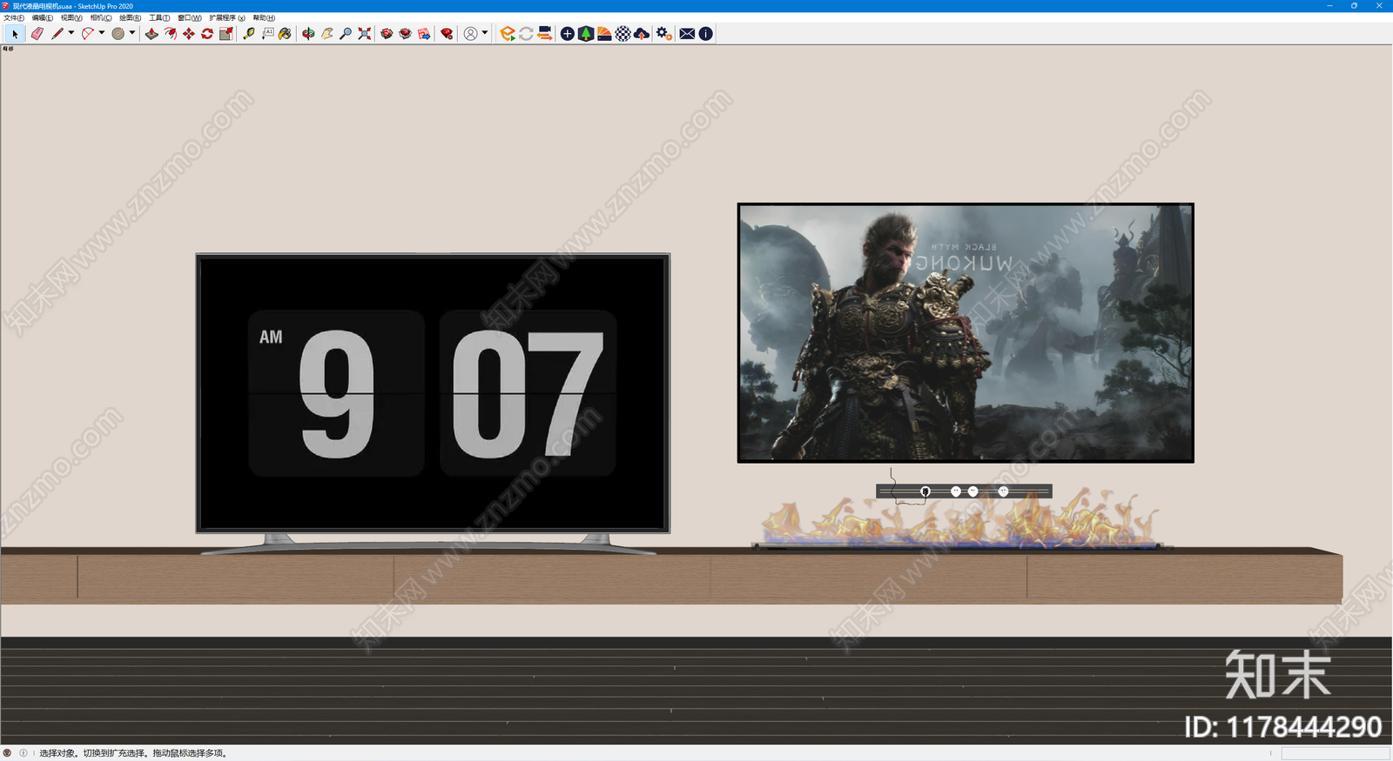
Task: Select the Eraser tool
Action: point(37,34)
